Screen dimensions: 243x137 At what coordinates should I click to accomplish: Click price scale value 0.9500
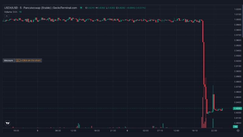[238, 45]
